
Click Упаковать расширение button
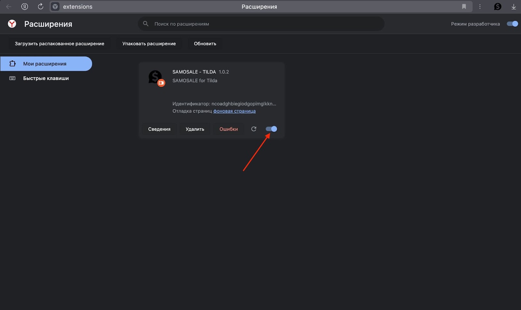pyautogui.click(x=149, y=44)
